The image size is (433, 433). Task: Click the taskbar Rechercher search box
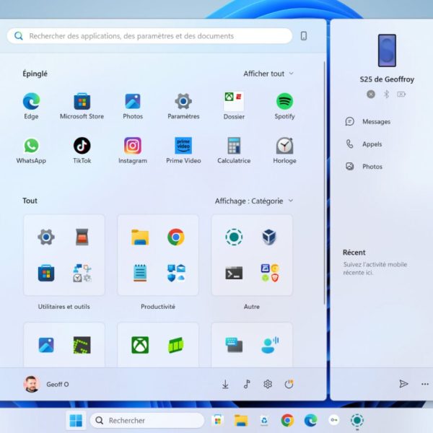147,421
